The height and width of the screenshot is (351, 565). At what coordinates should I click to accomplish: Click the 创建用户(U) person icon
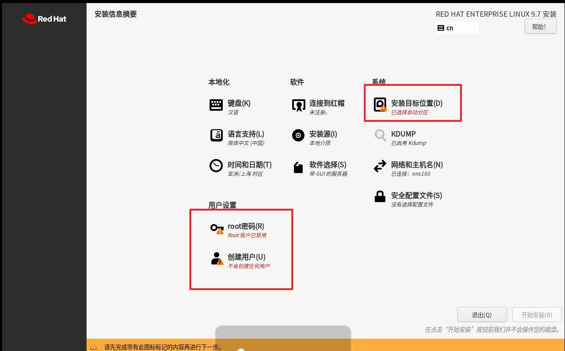[217, 258]
